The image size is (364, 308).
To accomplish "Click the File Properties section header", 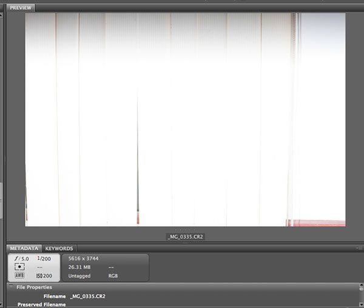I will (34, 287).
